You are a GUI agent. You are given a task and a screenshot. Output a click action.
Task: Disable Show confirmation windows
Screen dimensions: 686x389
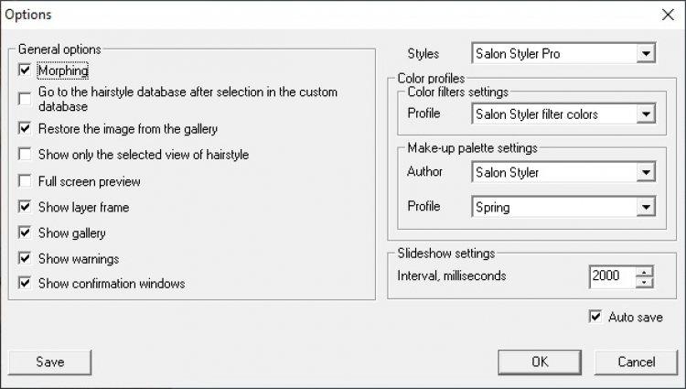click(x=25, y=284)
